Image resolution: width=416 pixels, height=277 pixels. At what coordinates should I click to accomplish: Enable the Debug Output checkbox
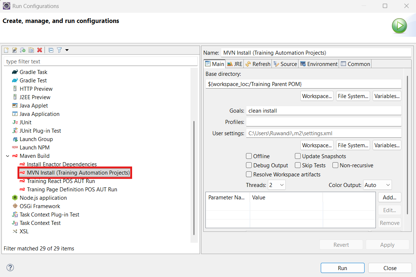tap(249, 165)
